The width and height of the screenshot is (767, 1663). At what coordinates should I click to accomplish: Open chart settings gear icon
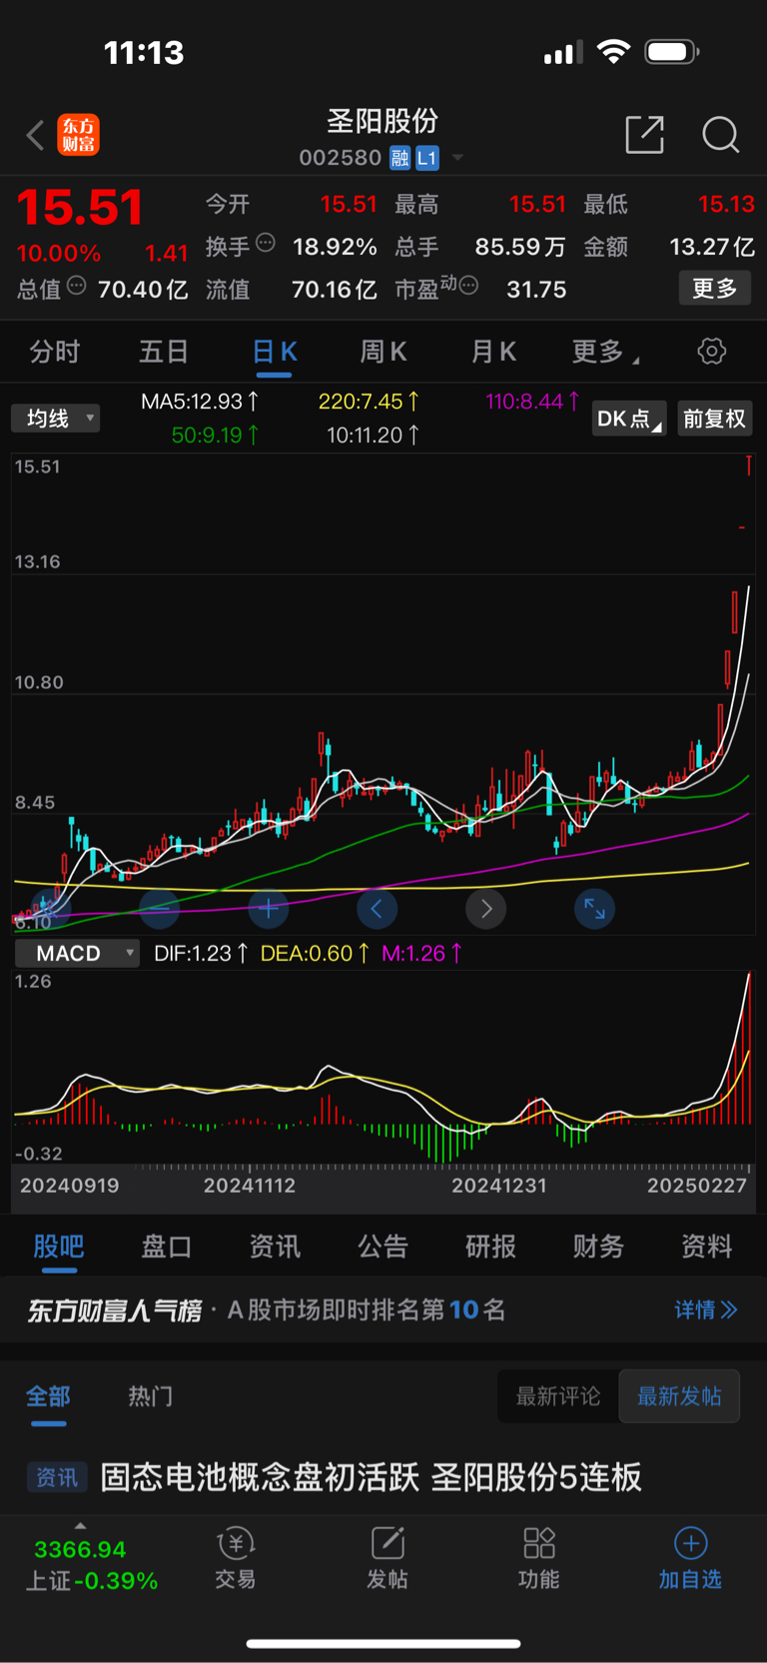(x=712, y=351)
